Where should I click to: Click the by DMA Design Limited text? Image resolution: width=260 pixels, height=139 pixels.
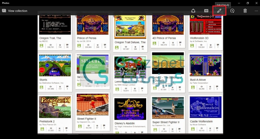tap(125, 85)
